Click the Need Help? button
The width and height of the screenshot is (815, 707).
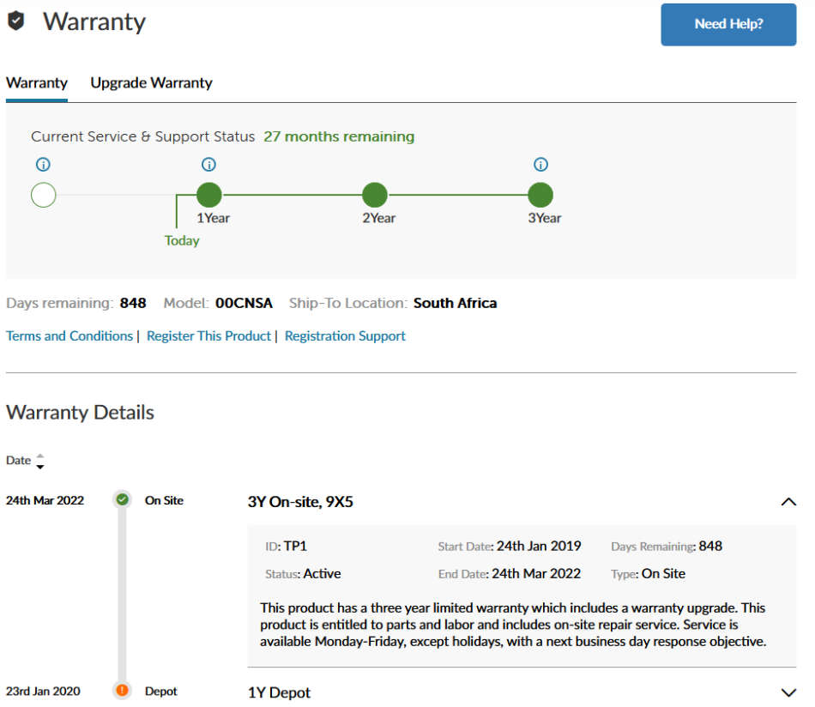click(x=727, y=24)
